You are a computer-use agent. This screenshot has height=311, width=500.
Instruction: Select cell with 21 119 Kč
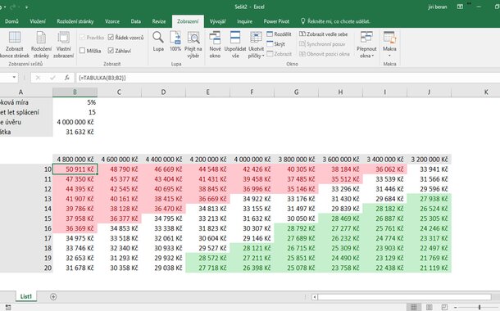pyautogui.click(x=430, y=268)
